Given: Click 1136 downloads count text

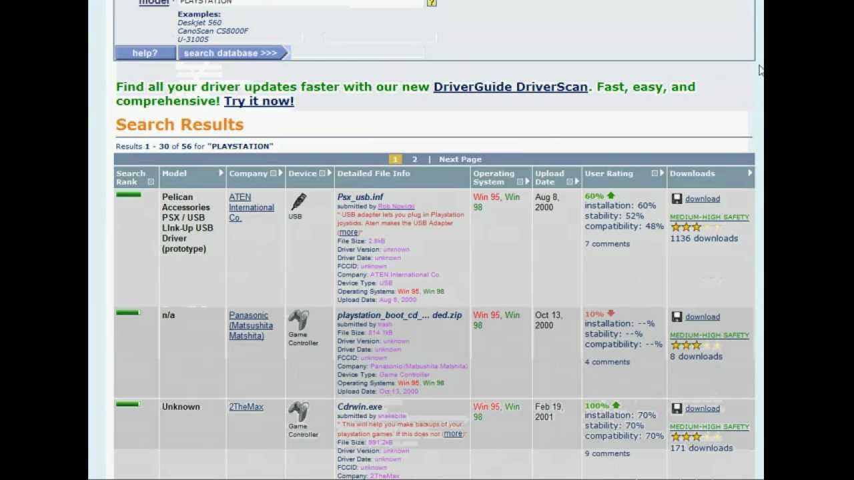Looking at the screenshot, I should pos(704,239).
